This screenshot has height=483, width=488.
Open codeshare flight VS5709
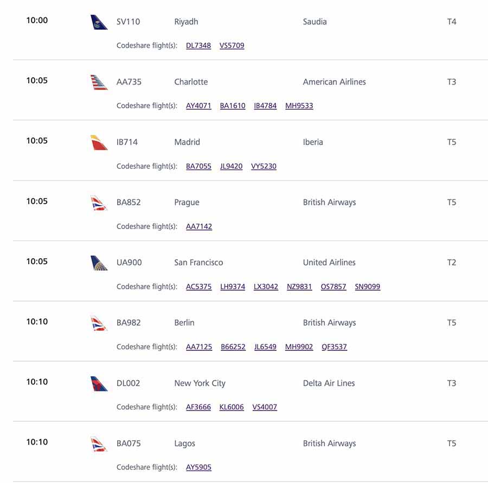[232, 45]
